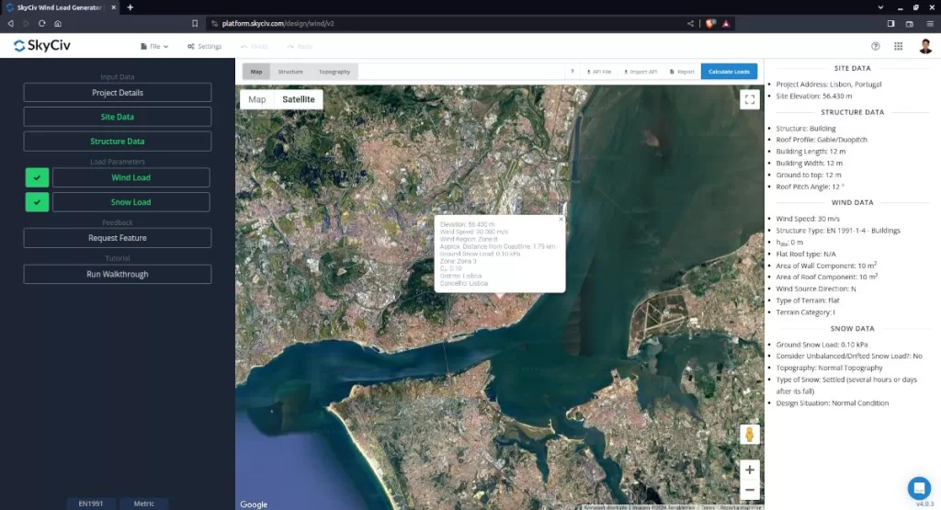Open the chat support bubble
Image resolution: width=941 pixels, height=510 pixels.
click(x=919, y=488)
